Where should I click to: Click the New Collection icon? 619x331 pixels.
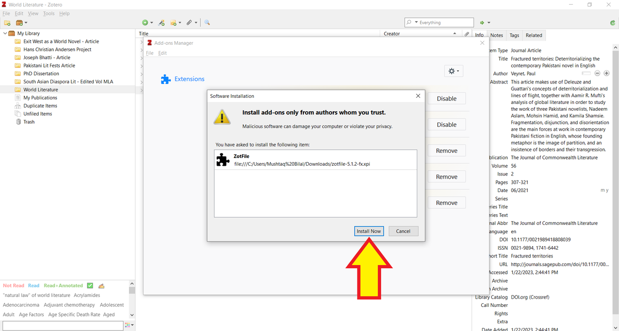click(x=7, y=23)
